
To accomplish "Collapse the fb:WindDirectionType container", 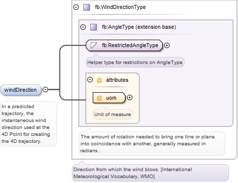I will [76, 7].
